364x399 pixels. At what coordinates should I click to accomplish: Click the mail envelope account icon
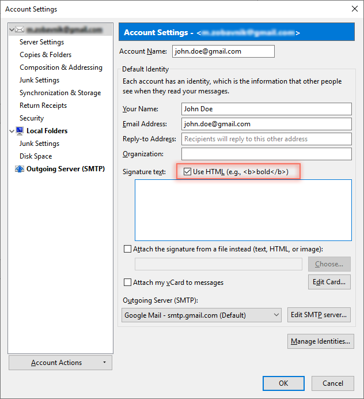[20, 29]
